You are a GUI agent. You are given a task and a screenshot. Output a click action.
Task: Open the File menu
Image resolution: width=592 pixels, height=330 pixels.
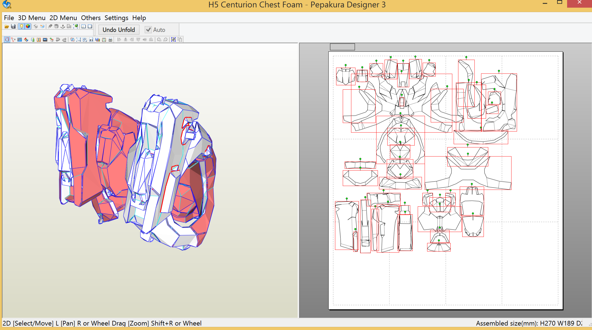coord(9,18)
